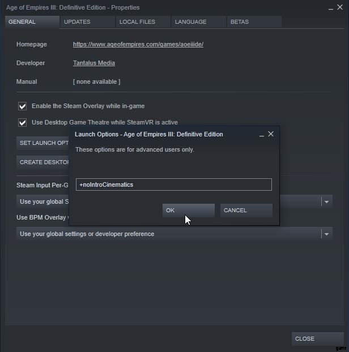Click the CLOSE button in Properties window
Image resolution: width=349 pixels, height=352 pixels.
(317, 338)
